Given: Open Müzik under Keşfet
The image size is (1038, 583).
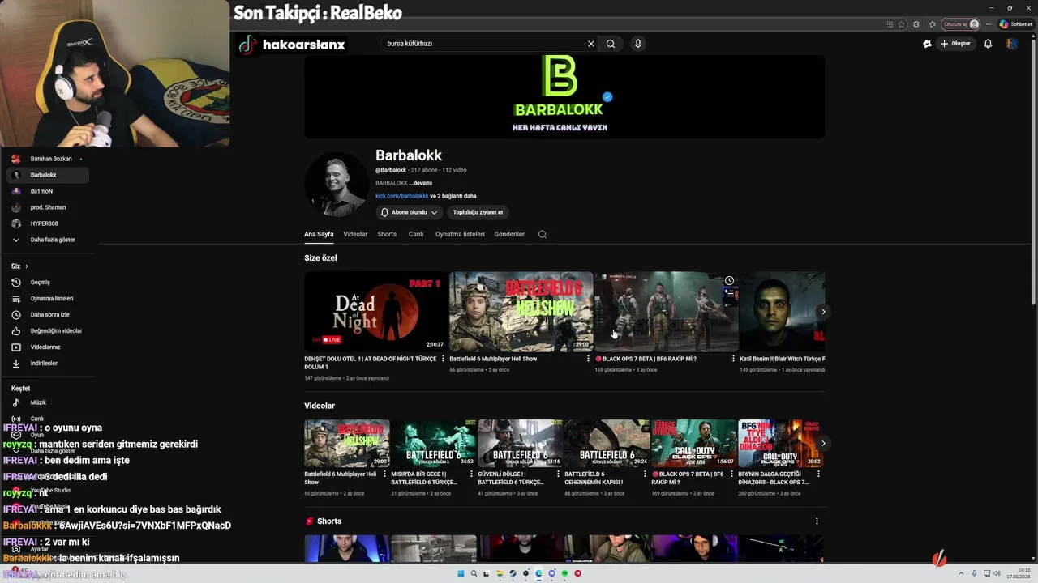Looking at the screenshot, I should (x=47, y=402).
